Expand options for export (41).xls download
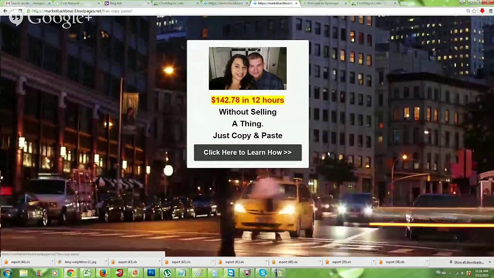 point(266,262)
